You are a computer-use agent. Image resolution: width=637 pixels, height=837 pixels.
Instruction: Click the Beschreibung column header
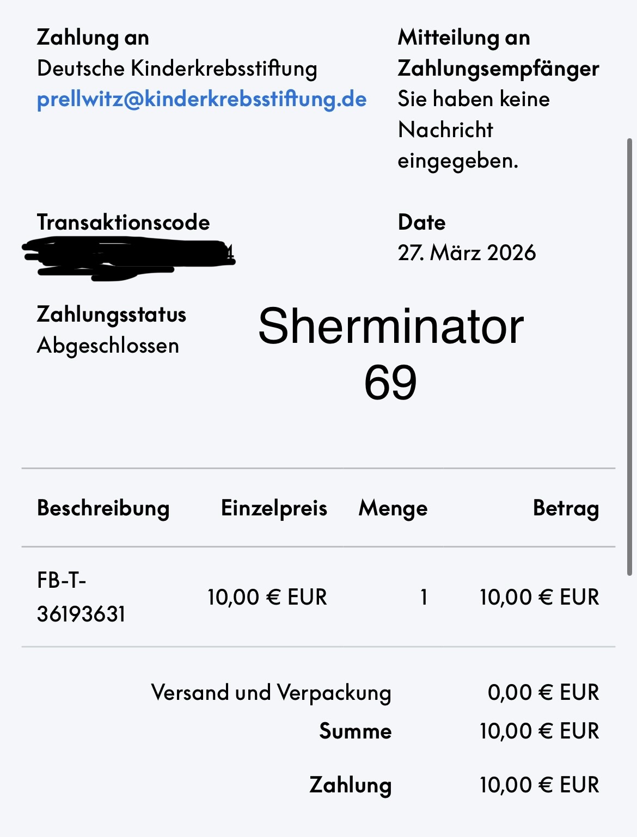103,508
